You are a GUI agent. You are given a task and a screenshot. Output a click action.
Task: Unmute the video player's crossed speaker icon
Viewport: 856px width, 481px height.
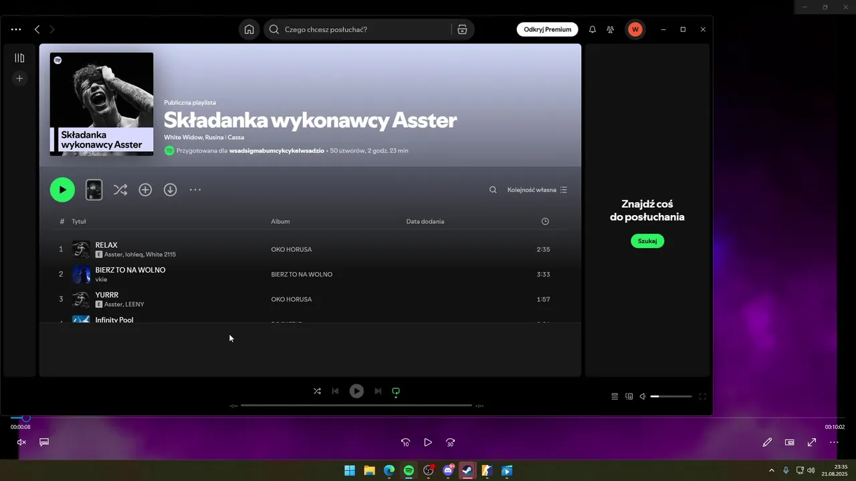pyautogui.click(x=21, y=442)
